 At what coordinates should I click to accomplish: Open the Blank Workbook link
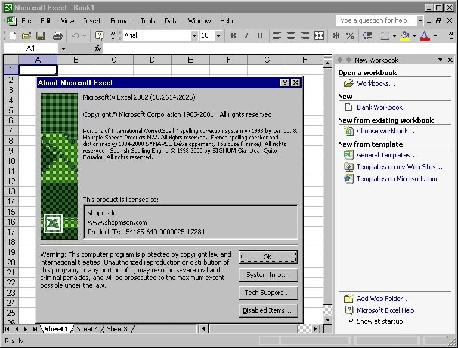pos(379,107)
